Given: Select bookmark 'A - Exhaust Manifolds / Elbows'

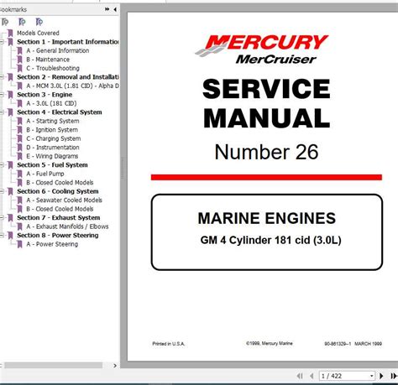Looking at the screenshot, I should (67, 226).
